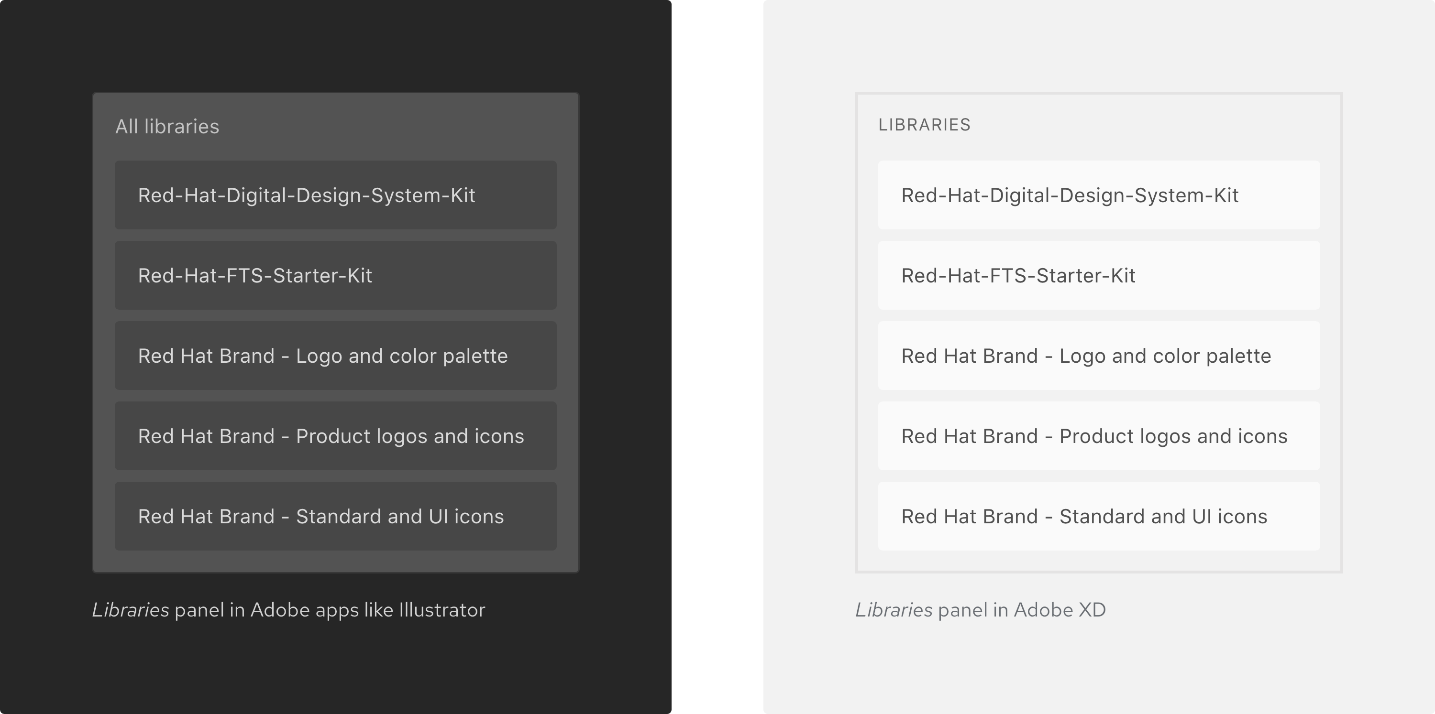
Task: Choose Logo and color palette library, XD panel
Action: [1099, 356]
